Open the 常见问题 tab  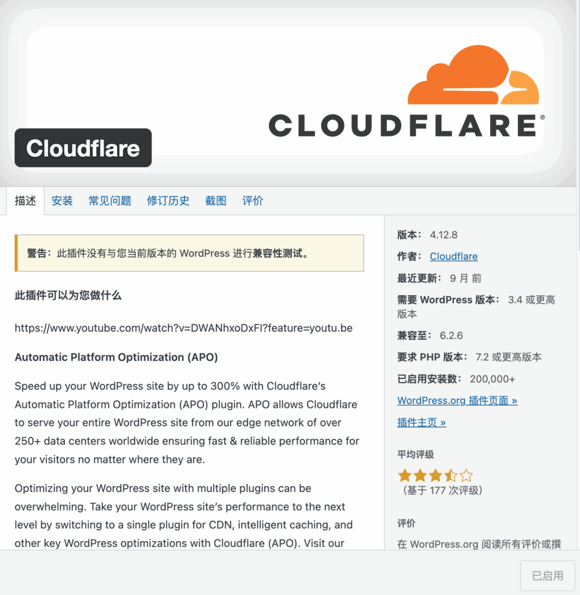(x=110, y=200)
